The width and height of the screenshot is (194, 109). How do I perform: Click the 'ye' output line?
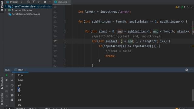coord(19,85)
